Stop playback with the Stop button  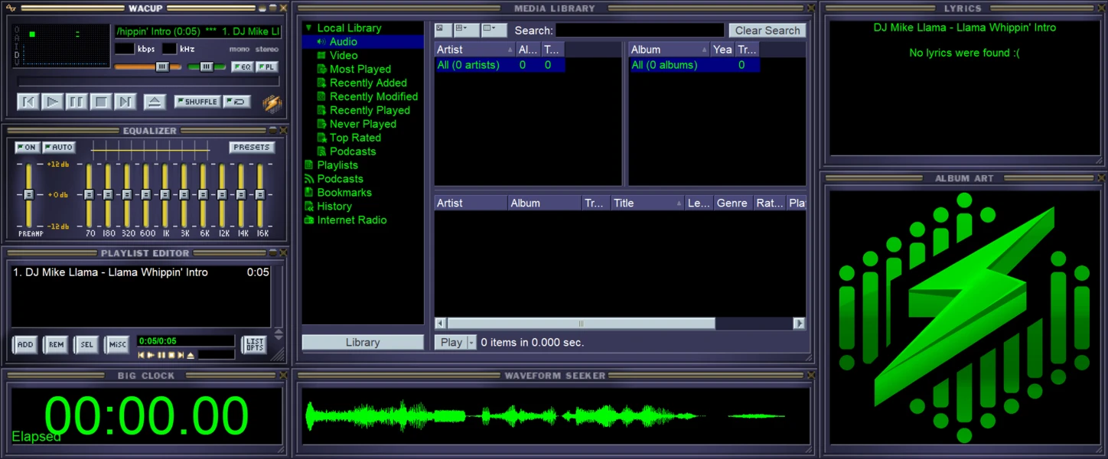coord(101,102)
